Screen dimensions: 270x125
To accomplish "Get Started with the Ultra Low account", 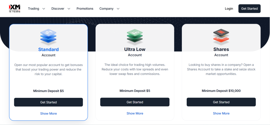I will tap(135, 102).
